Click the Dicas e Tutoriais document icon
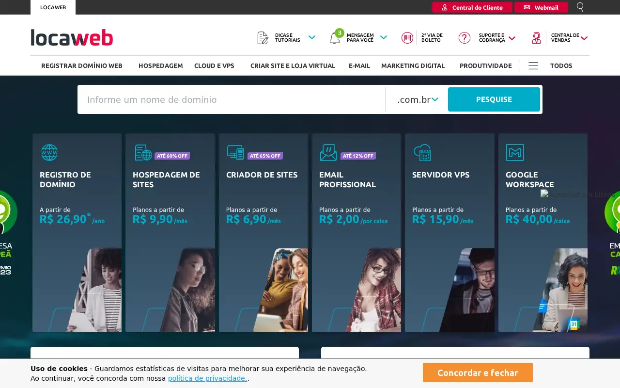The image size is (620, 388). click(263, 38)
